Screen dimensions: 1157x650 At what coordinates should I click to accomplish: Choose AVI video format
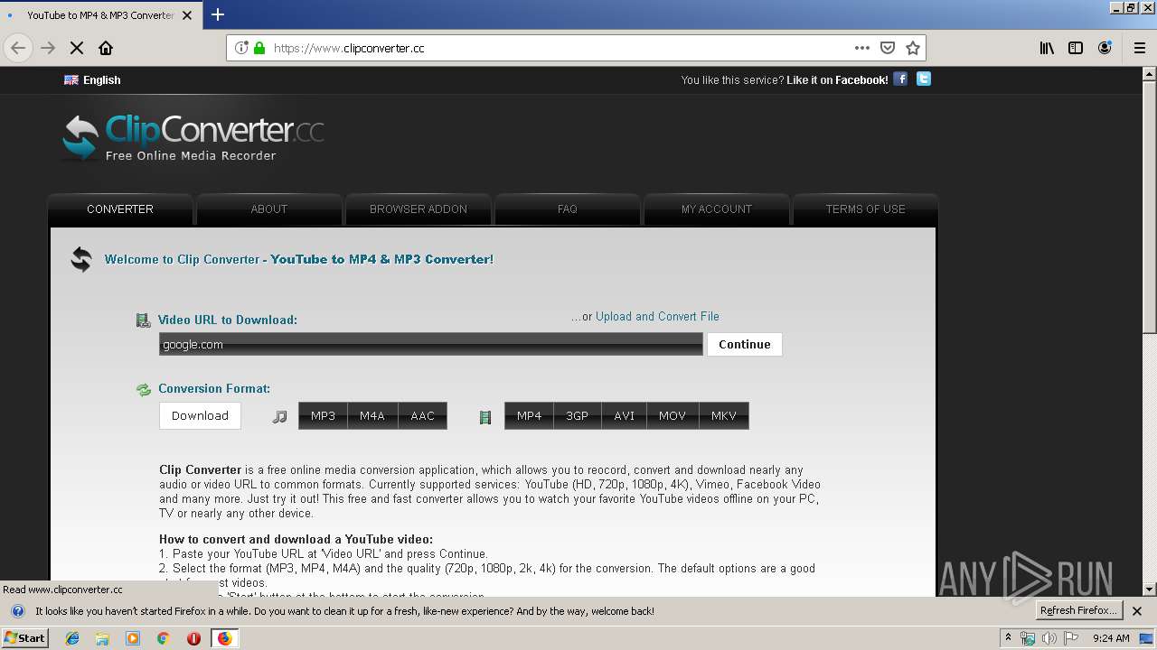(624, 415)
